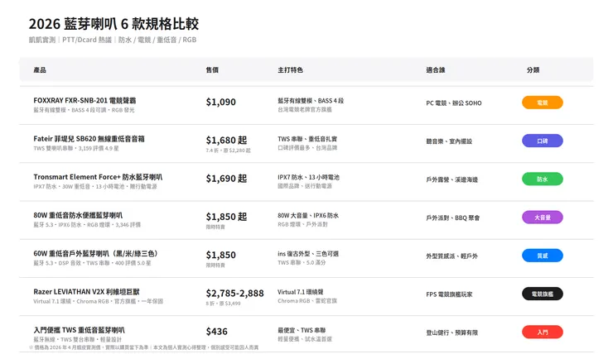This screenshot has width=613, height=354.
Task: Open product FOXXRAY FXR-SNB-201 電競聲霸
Action: pos(84,100)
